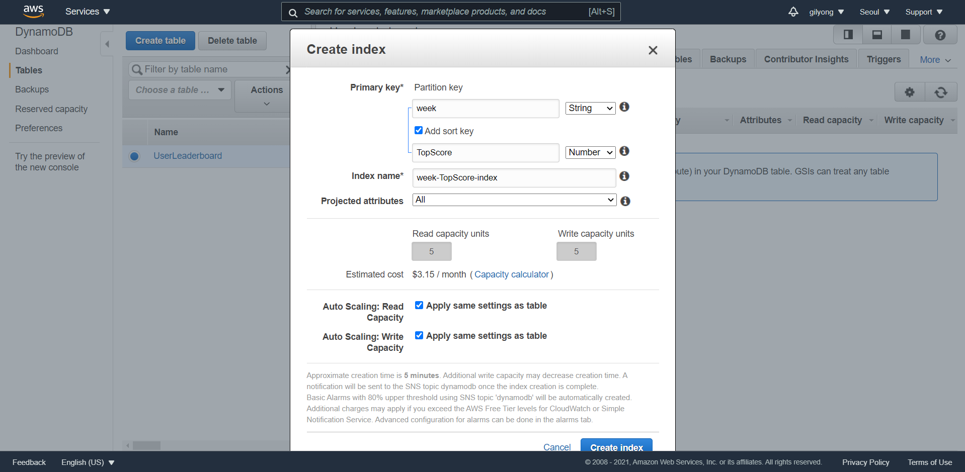Switch to bottom panel layout icon
Image resolution: width=965 pixels, height=472 pixels.
[x=877, y=35]
